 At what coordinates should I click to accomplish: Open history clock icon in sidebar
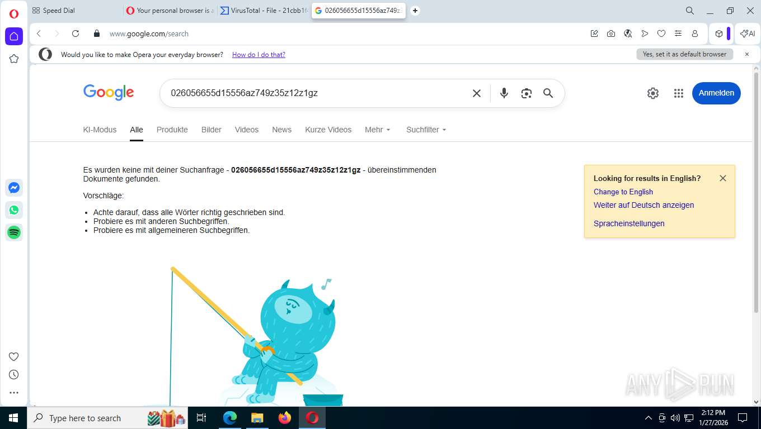point(14,375)
